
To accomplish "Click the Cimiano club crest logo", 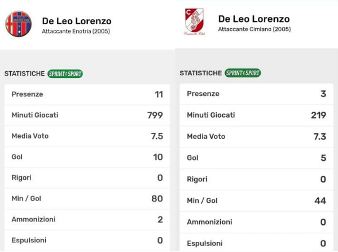I will click(x=194, y=21).
